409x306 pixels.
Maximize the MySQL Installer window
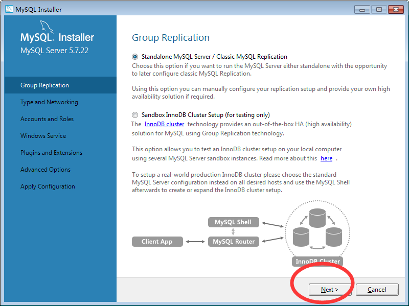pyautogui.click(x=379, y=10)
